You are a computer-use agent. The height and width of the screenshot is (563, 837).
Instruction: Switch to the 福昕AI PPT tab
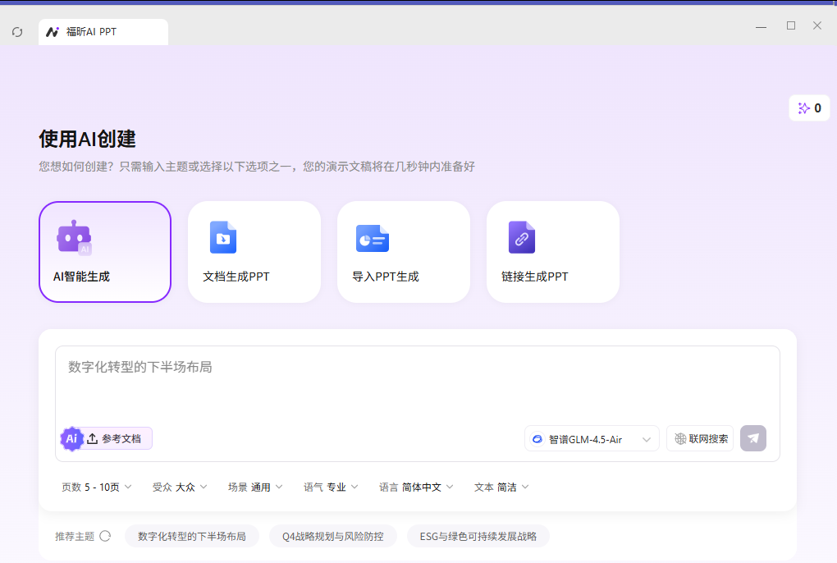tap(103, 32)
